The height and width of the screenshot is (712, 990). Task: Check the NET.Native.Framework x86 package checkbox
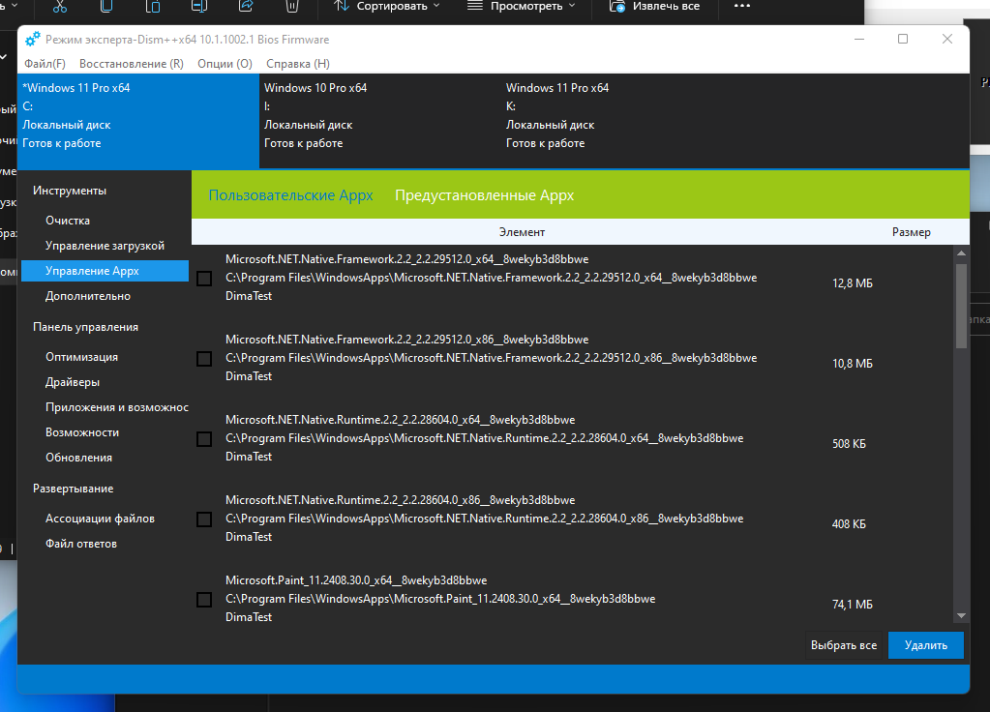pos(204,359)
